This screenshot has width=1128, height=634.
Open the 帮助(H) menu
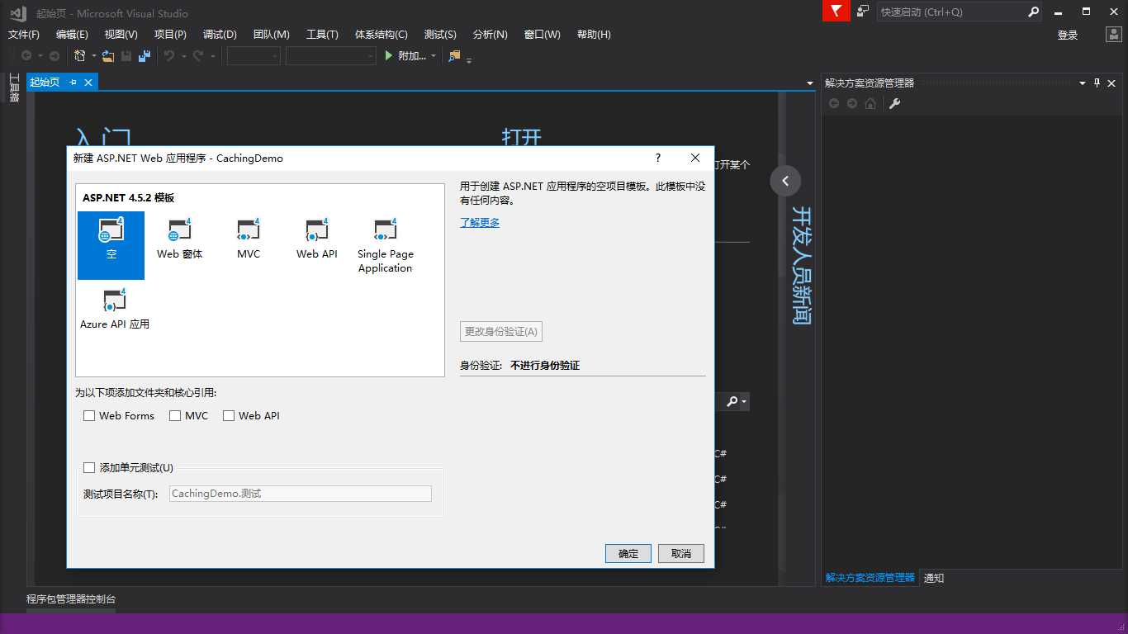point(594,35)
